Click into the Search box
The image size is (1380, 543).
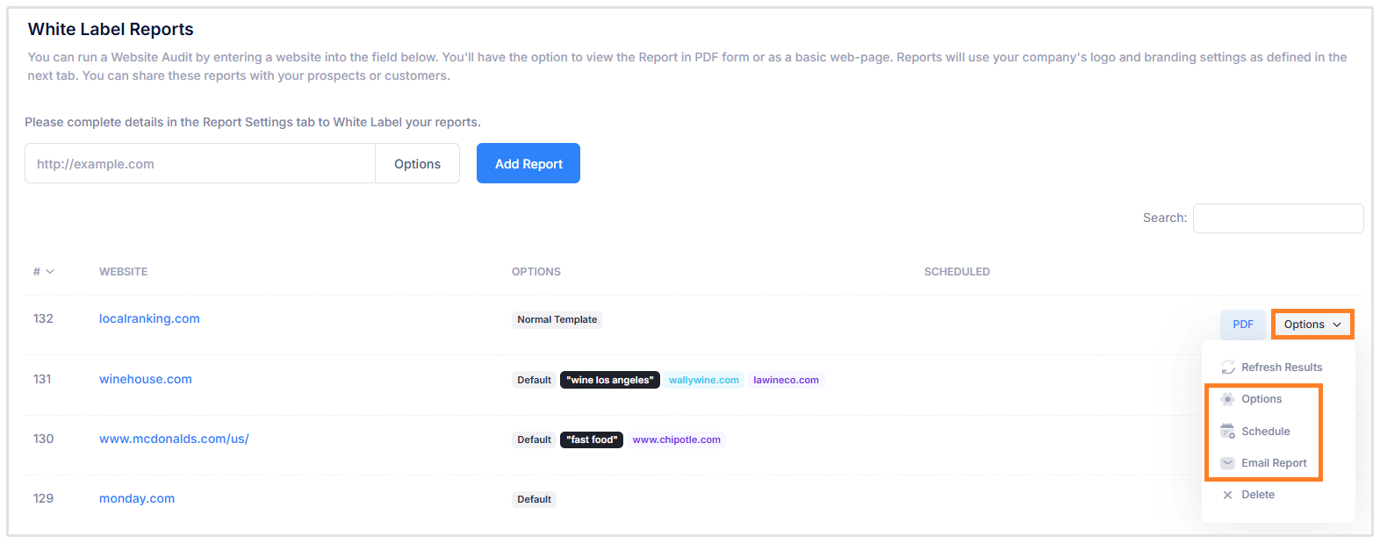[1277, 218]
